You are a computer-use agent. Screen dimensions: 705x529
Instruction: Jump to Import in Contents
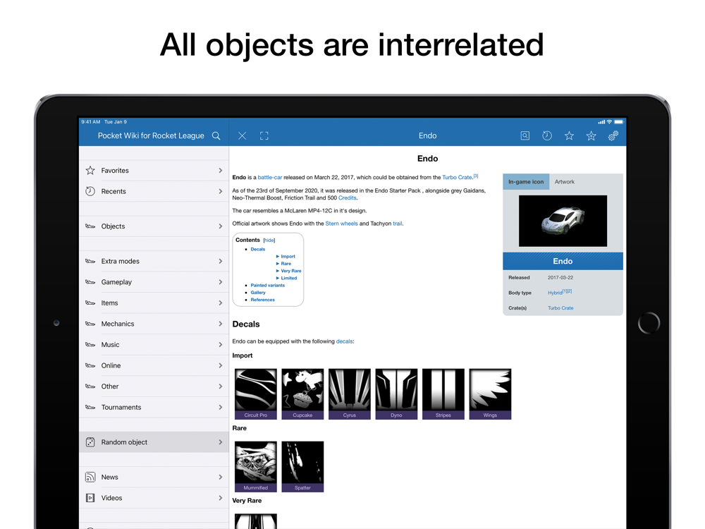coord(288,257)
